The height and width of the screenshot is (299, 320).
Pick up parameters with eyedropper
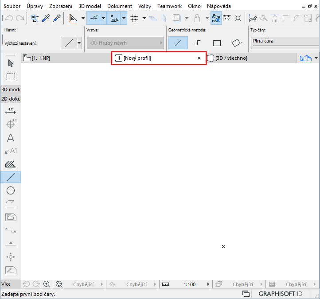[46, 18]
